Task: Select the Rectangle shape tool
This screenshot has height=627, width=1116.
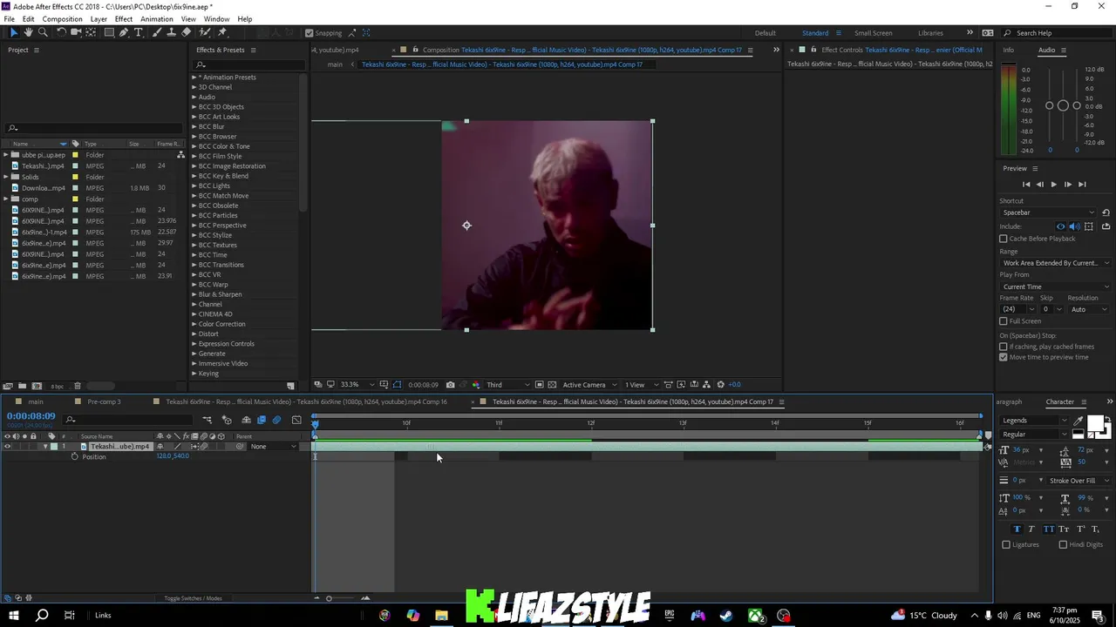Action: tap(109, 32)
